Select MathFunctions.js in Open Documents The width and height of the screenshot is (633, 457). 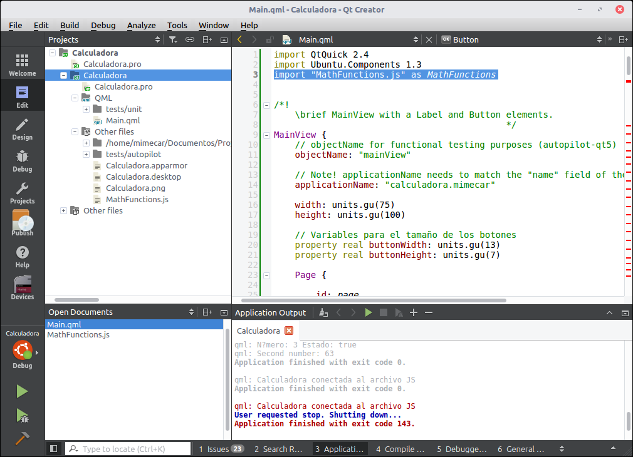click(x=78, y=335)
